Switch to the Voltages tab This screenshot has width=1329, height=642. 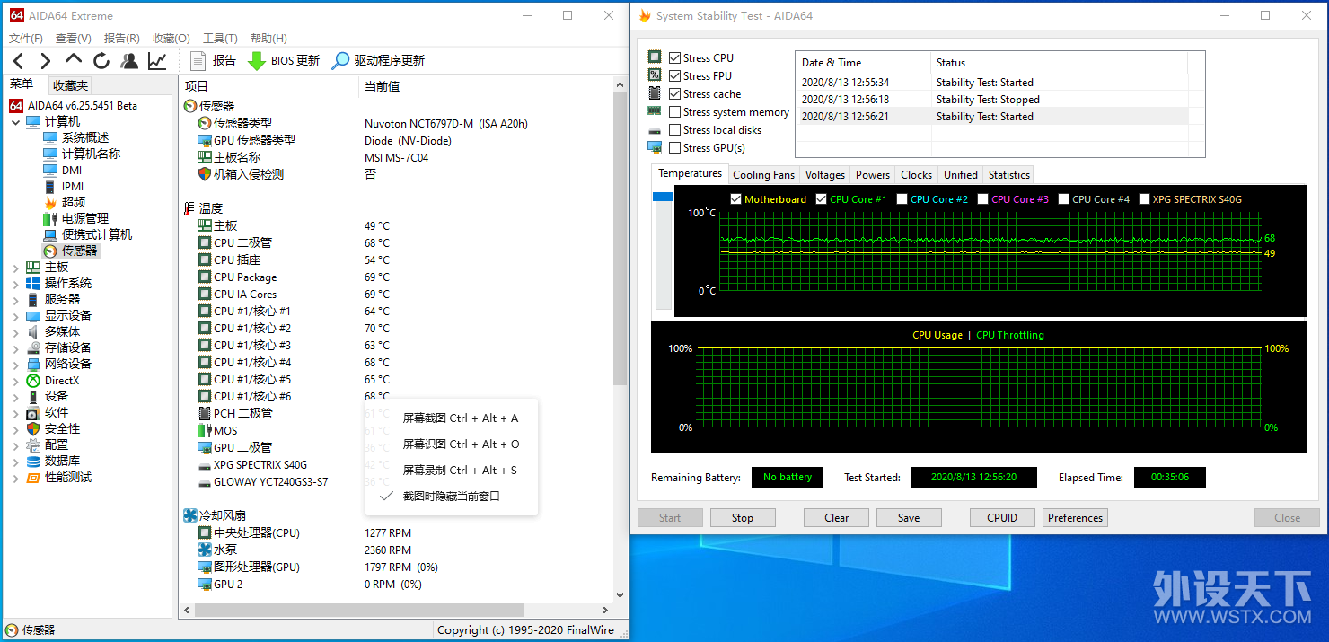coord(824,175)
